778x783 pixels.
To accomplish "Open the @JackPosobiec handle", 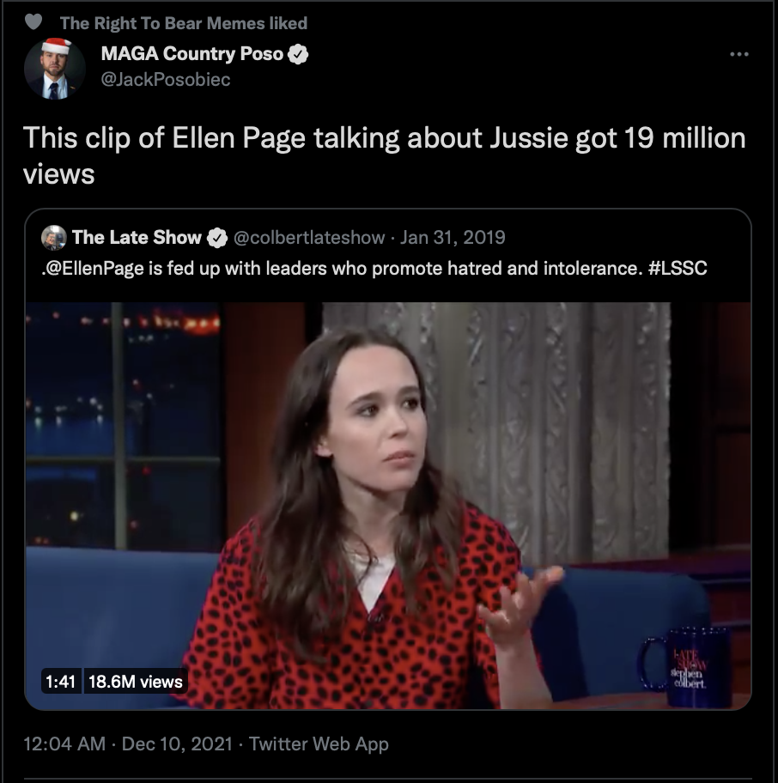I will 166,79.
